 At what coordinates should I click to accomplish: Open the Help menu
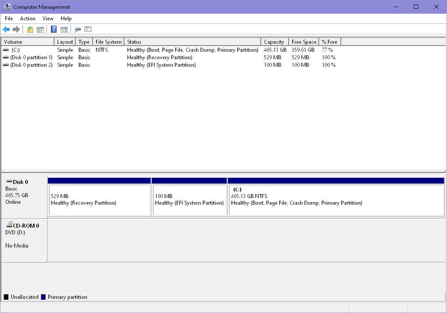(66, 19)
